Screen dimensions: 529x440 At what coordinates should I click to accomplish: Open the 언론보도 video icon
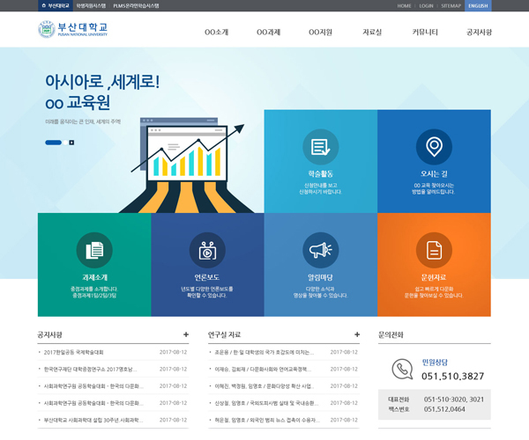(x=207, y=250)
